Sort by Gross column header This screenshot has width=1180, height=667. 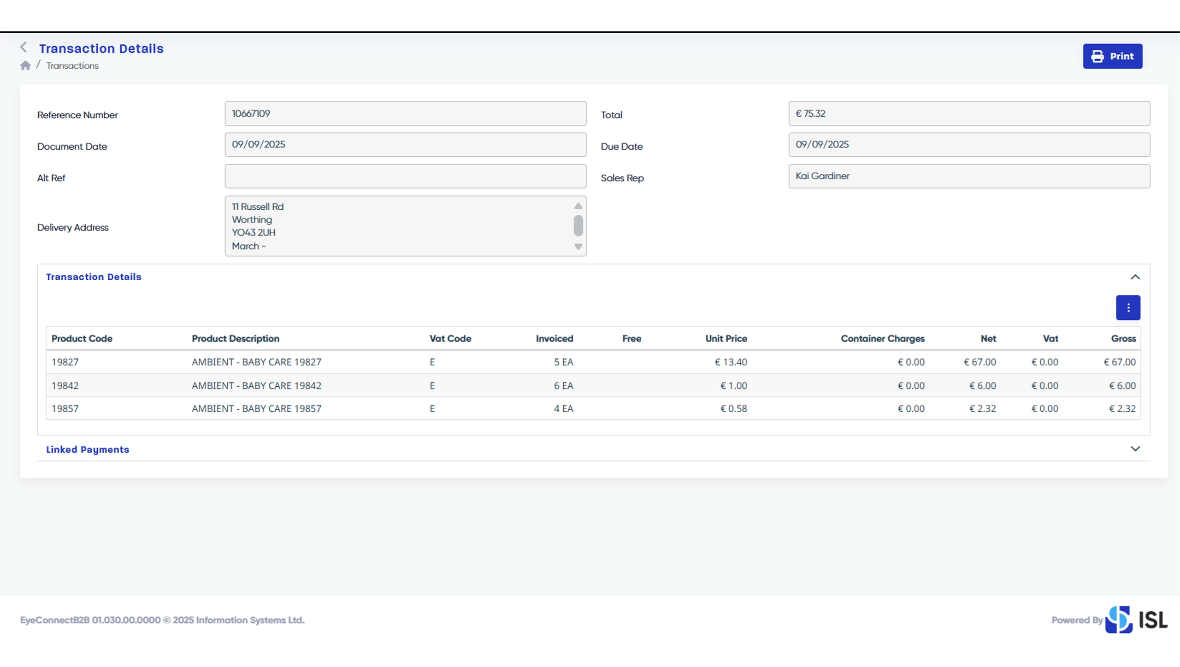click(1123, 338)
